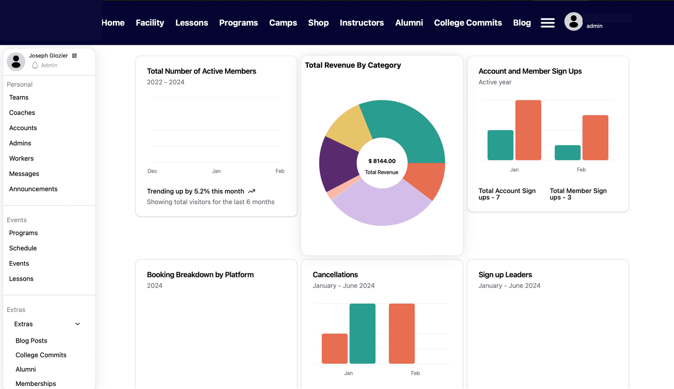
Task: Open Announcements in the sidebar
Action: (x=33, y=189)
